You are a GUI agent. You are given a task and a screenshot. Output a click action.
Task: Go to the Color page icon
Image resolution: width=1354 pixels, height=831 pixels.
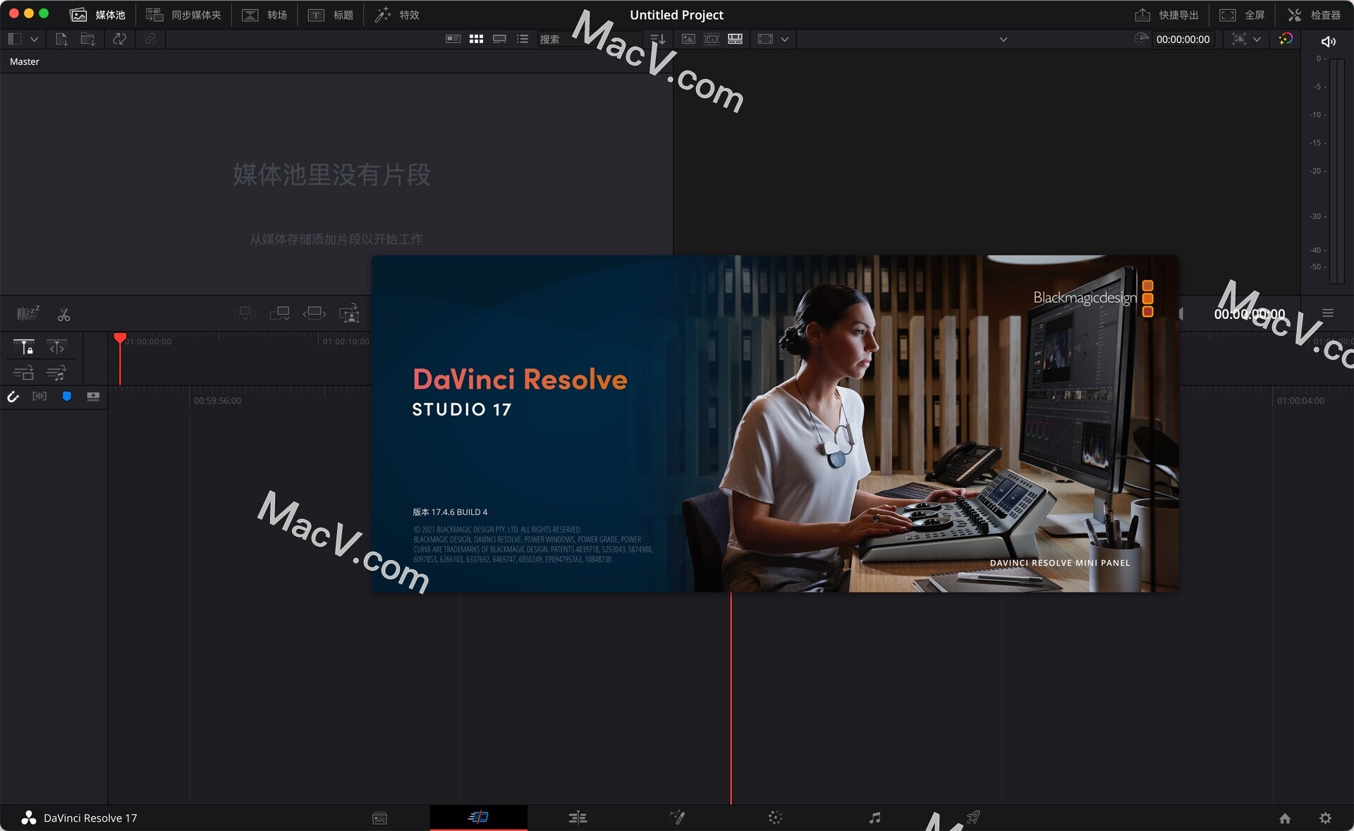(x=775, y=818)
